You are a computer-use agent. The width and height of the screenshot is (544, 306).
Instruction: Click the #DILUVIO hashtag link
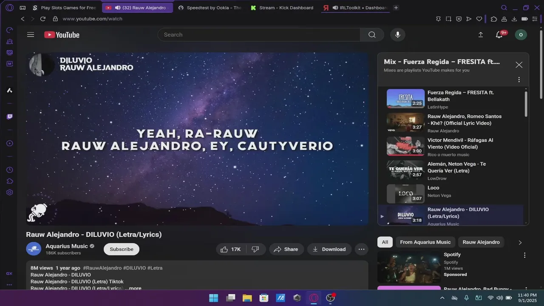pyautogui.click(x=134, y=268)
